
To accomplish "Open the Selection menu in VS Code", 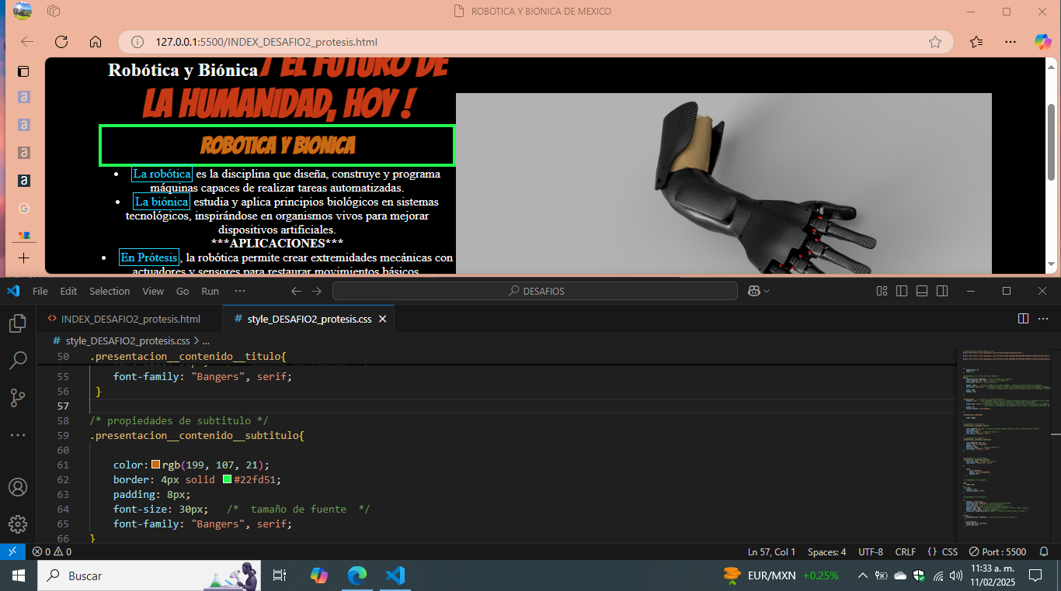I will tap(110, 291).
